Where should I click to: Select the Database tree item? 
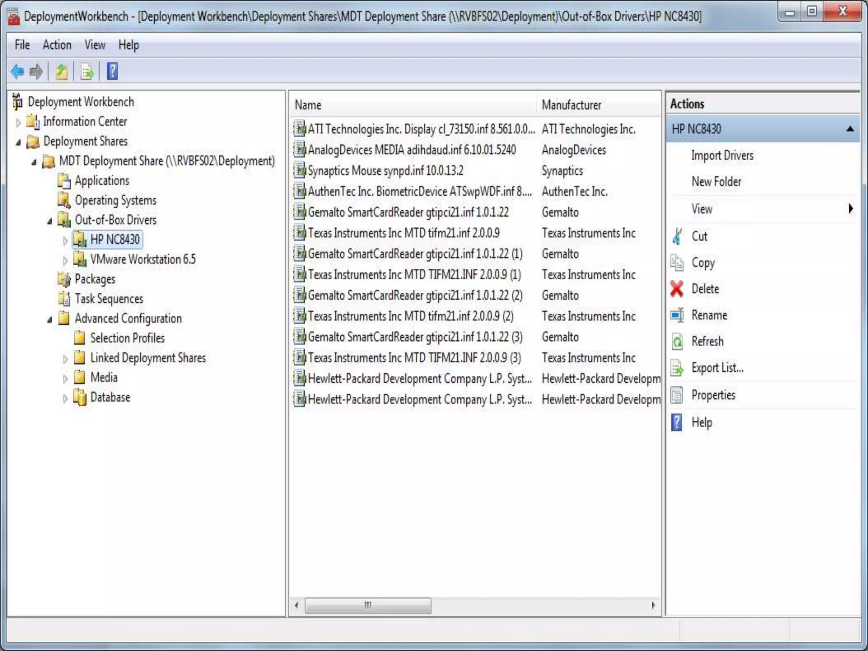click(x=110, y=398)
